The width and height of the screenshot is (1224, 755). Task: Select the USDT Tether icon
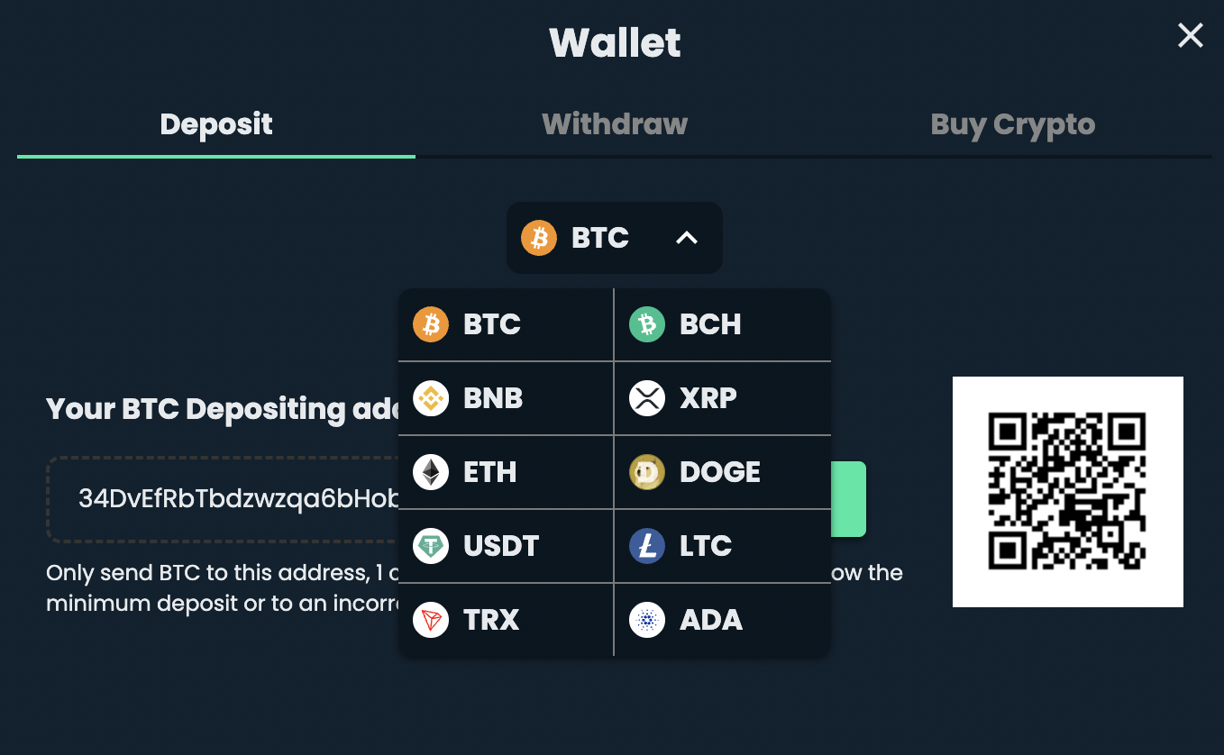pos(431,546)
